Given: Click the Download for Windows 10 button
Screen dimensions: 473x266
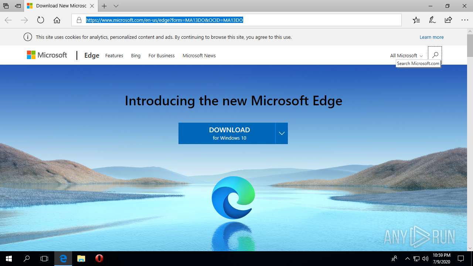Looking at the screenshot, I should click(x=227, y=133).
